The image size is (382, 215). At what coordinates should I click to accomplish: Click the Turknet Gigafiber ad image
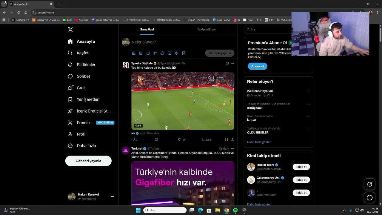click(183, 183)
